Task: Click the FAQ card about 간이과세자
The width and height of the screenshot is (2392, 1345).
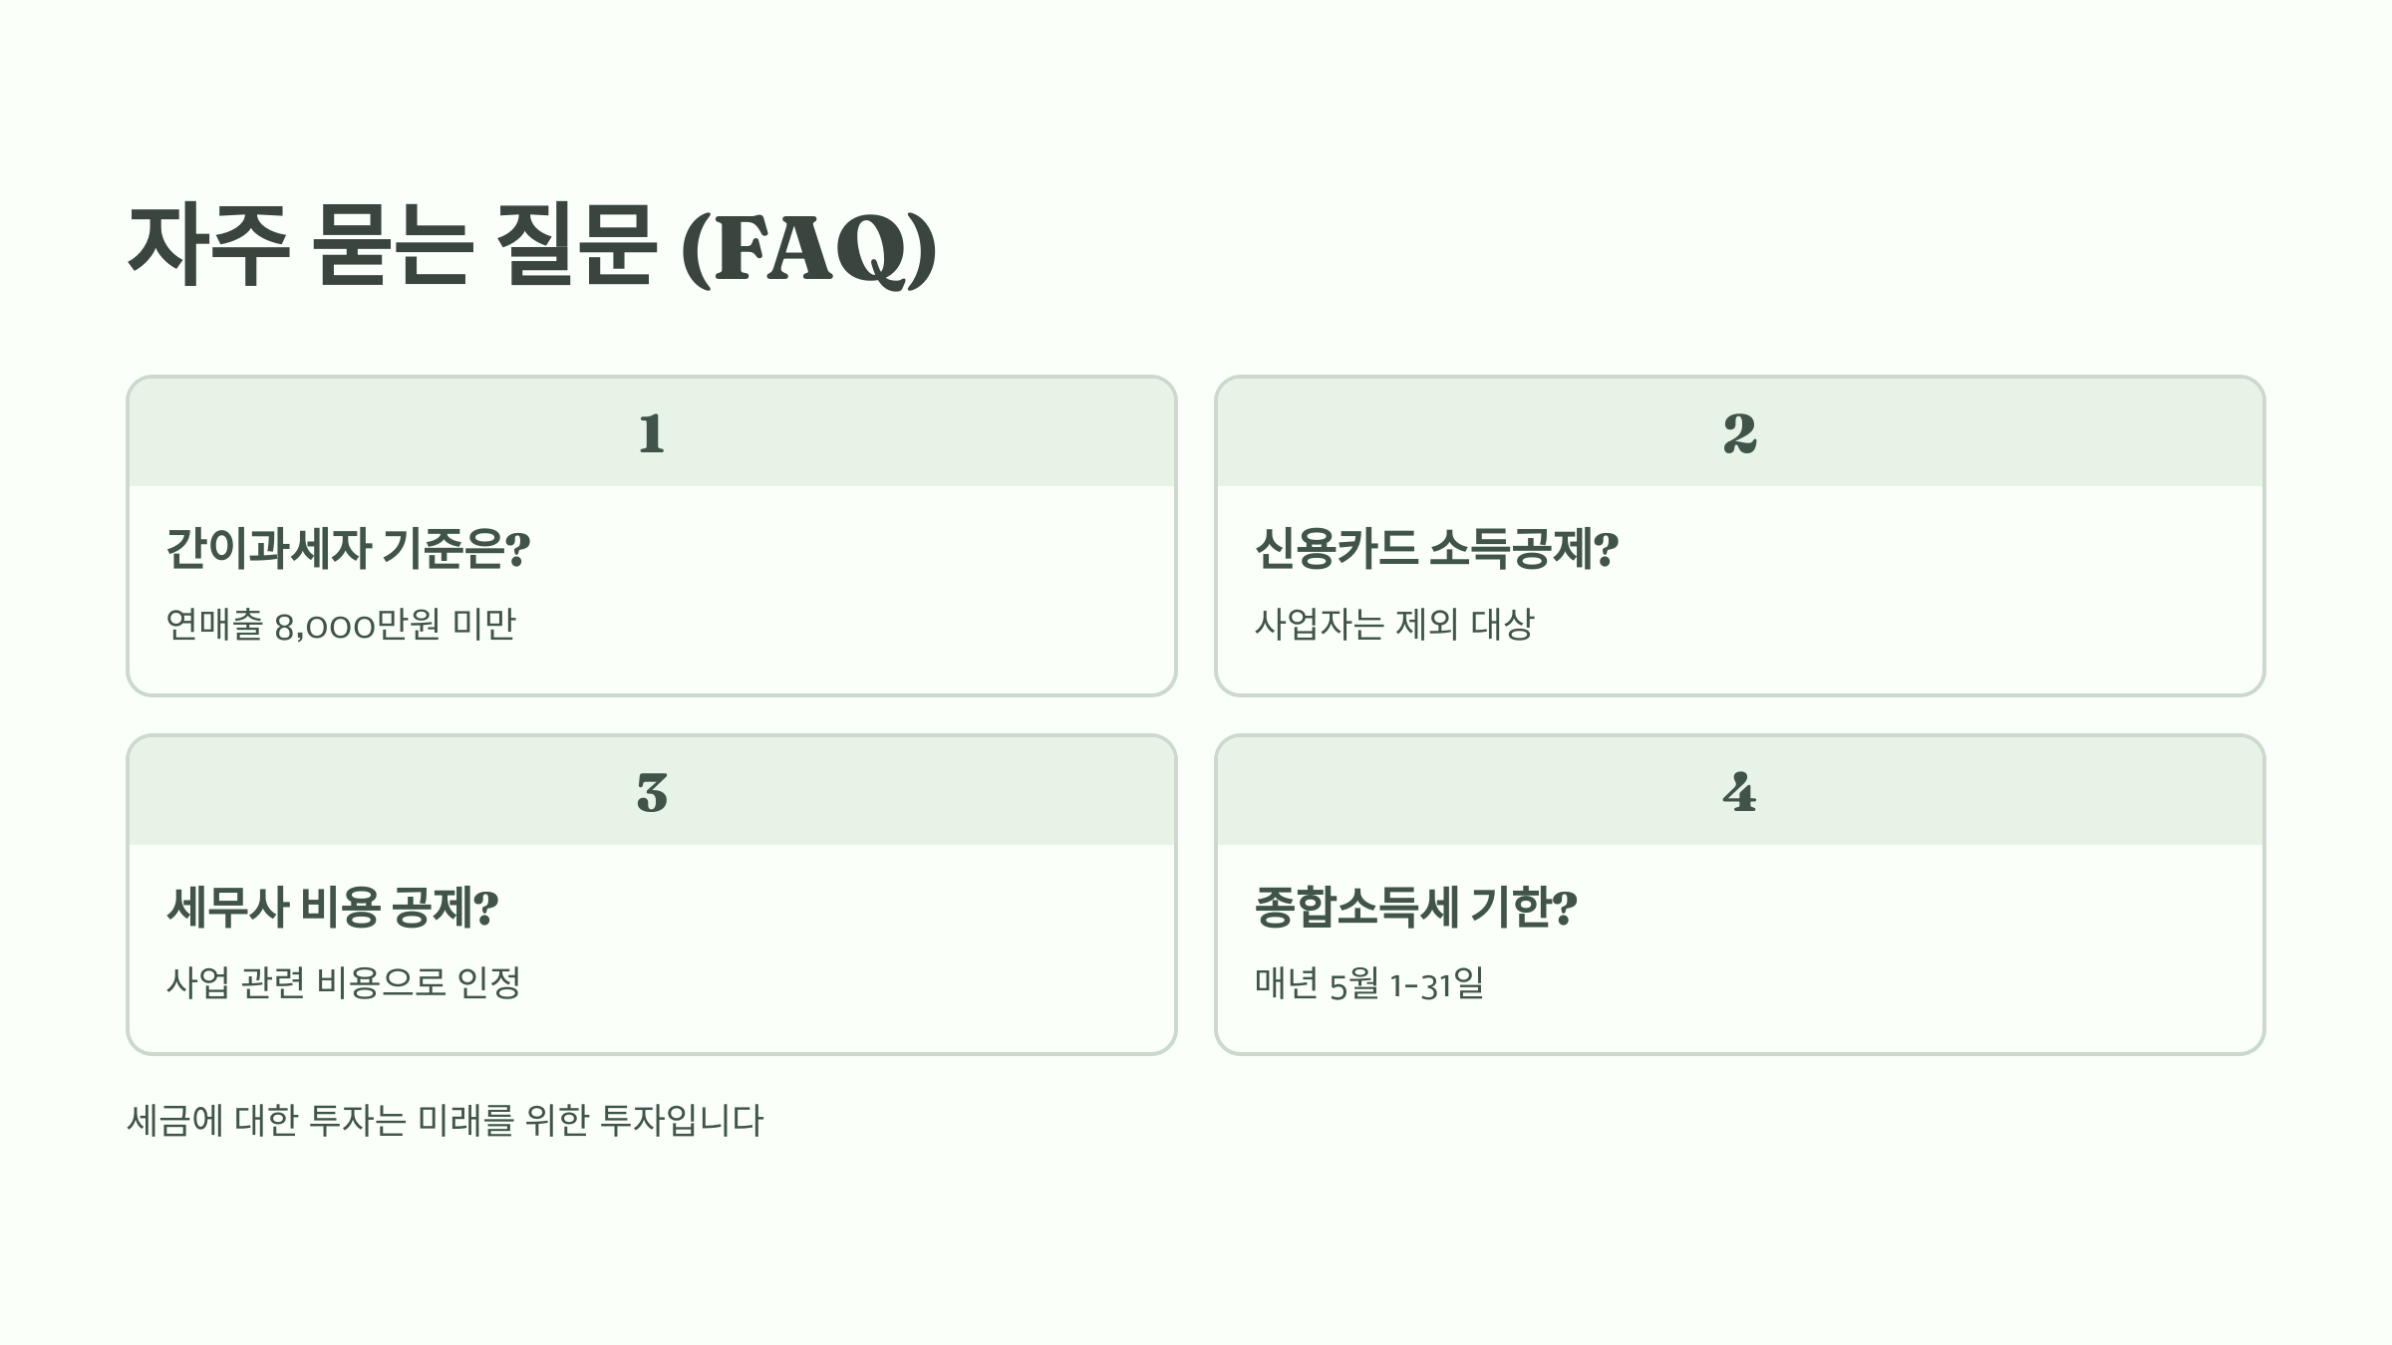Action: tap(652, 536)
